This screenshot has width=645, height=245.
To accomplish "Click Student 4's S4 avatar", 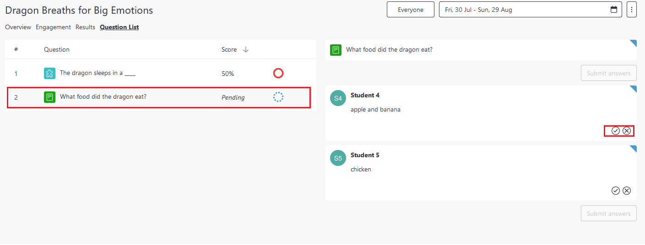I will (x=338, y=98).
